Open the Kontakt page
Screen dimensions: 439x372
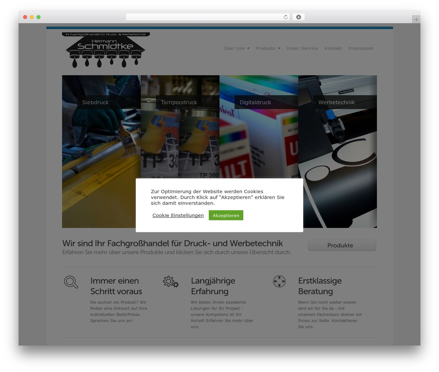(333, 48)
